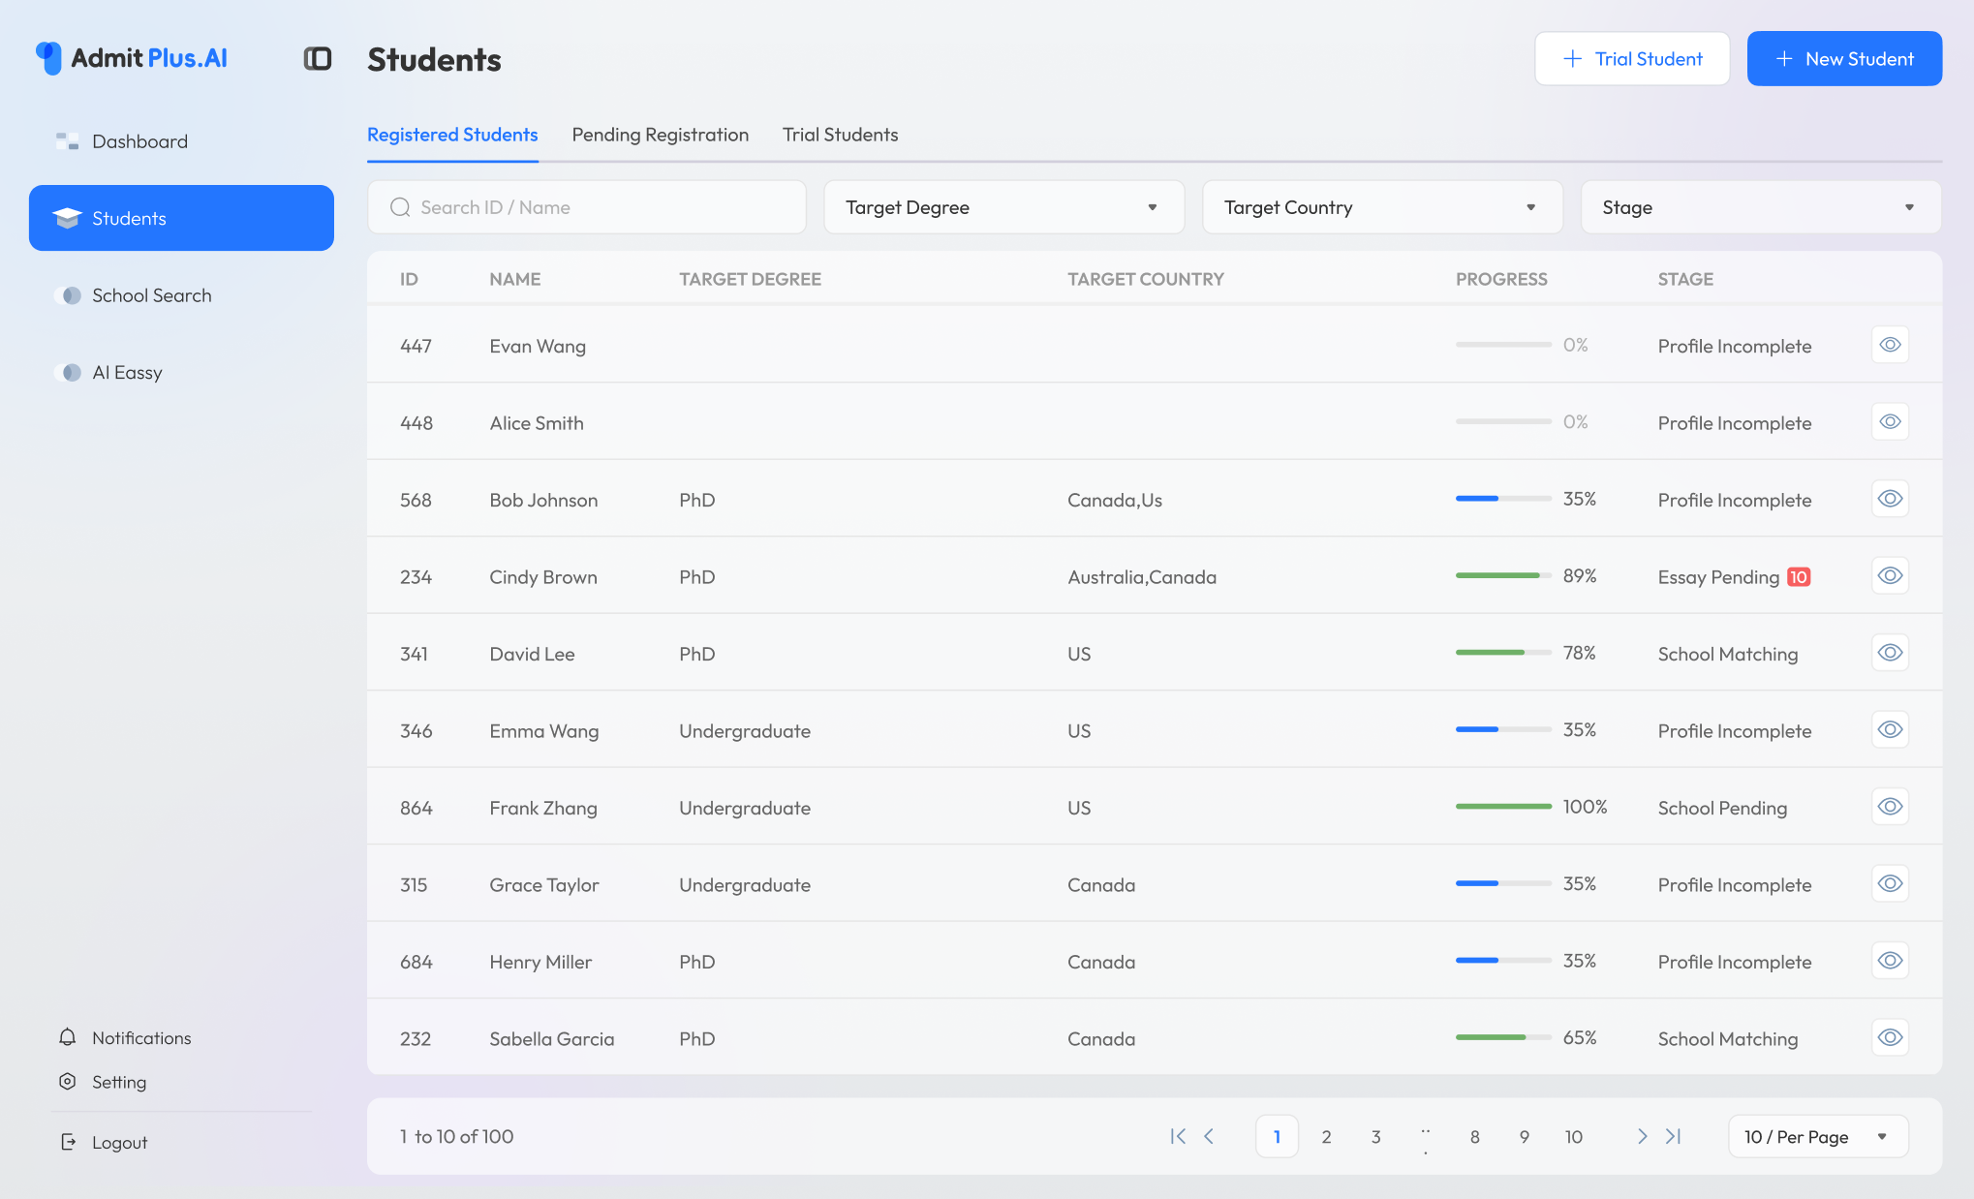The width and height of the screenshot is (1974, 1199).
Task: Click the Logout icon
Action: [68, 1142]
